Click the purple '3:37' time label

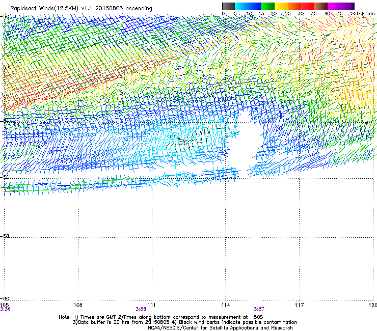tap(259, 309)
